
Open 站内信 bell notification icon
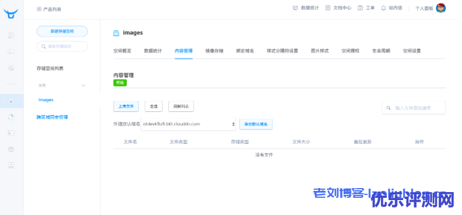(x=383, y=8)
